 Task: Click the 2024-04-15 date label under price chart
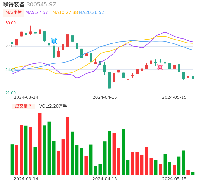coord(105,97)
